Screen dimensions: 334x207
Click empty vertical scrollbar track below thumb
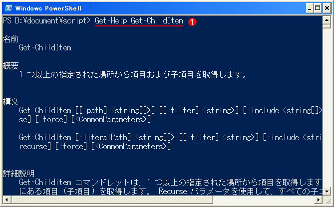pos(327,108)
